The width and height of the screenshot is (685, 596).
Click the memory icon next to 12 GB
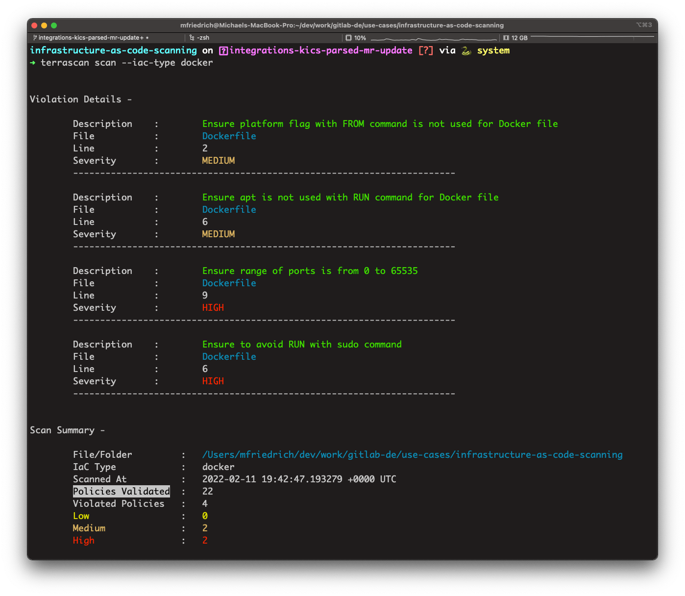tap(506, 38)
